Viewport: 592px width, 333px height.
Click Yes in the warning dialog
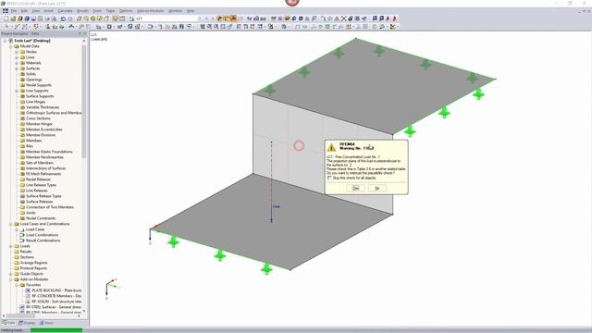(x=355, y=188)
